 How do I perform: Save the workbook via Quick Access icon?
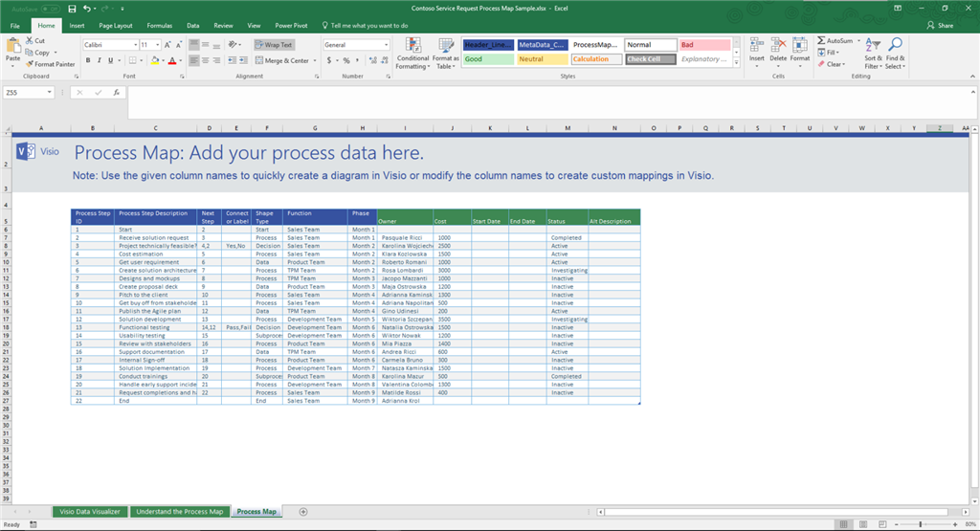[x=72, y=9]
